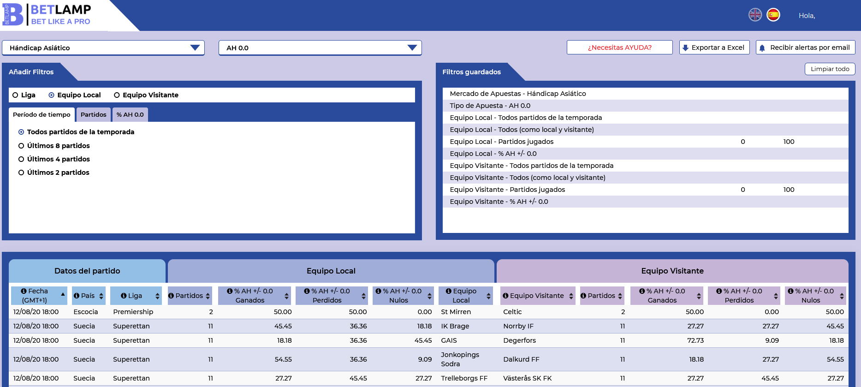Sort Equipo Local name column arrows
Image resolution: width=861 pixels, height=387 pixels.
[x=488, y=296]
